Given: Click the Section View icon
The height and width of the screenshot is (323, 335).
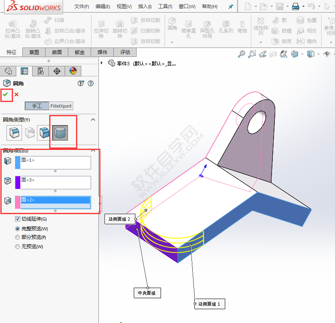Looking at the screenshot, I should click(273, 54).
